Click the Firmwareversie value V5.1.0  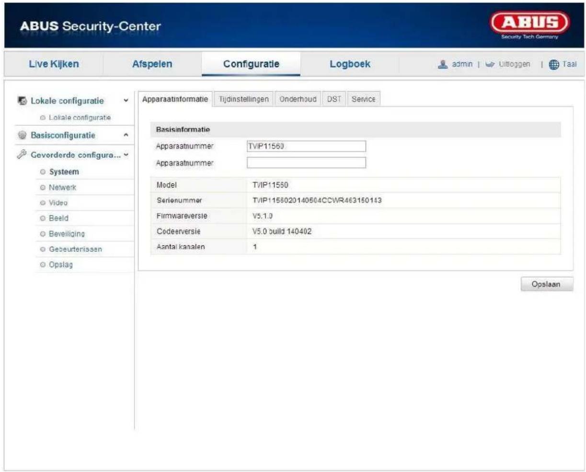coord(263,216)
